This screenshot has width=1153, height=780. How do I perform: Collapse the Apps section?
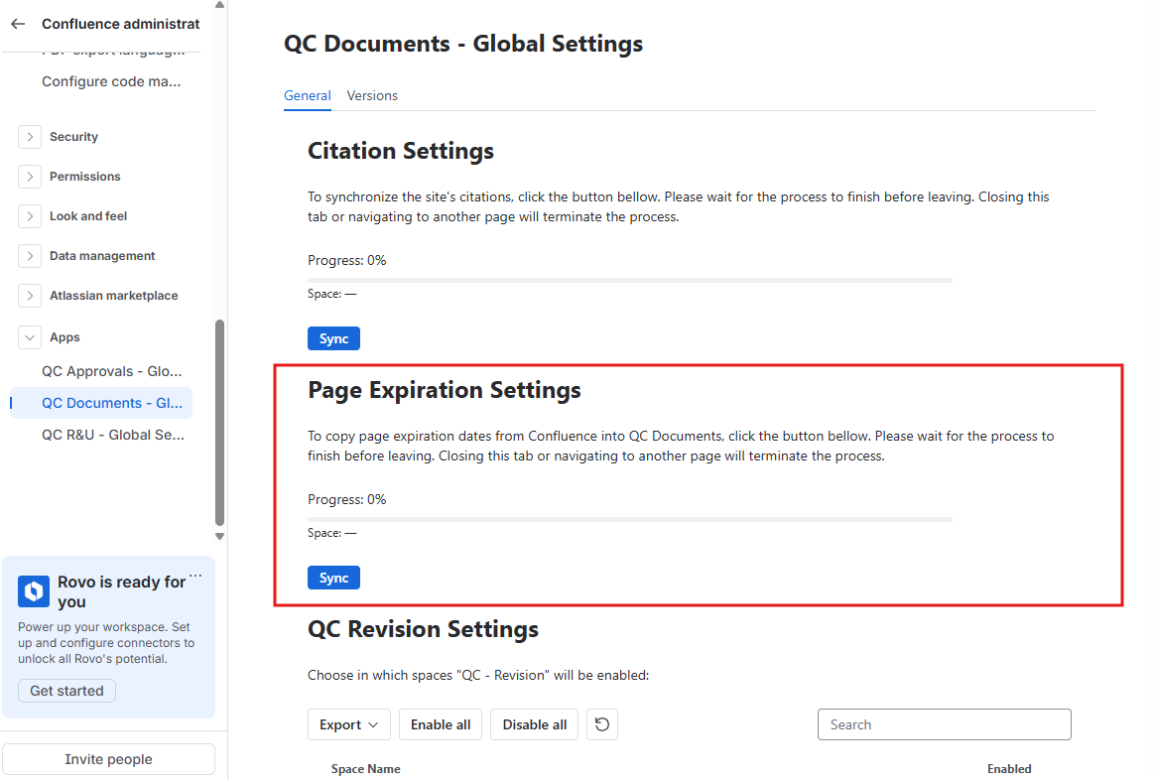(30, 337)
